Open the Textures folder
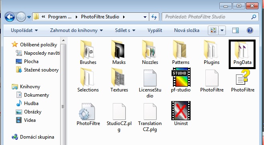 (x=119, y=80)
